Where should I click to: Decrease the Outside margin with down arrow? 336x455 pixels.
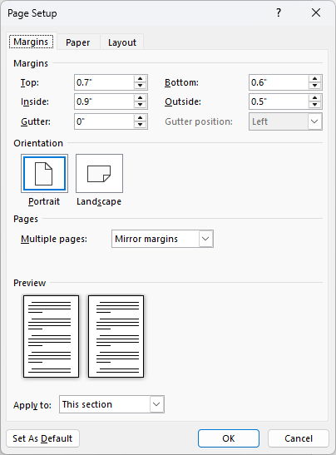(315, 105)
